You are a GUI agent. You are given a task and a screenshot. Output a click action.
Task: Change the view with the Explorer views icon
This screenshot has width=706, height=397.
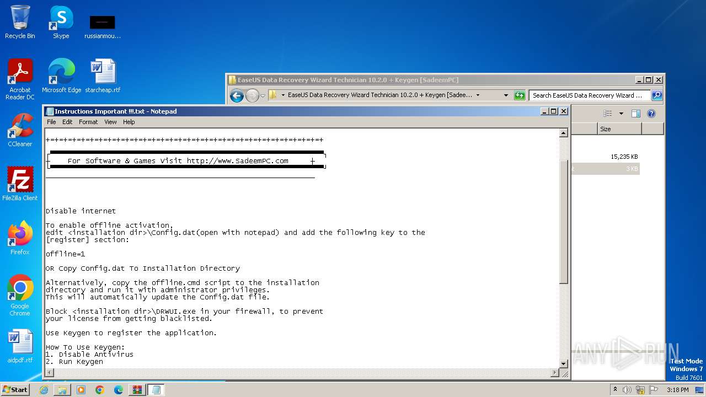(607, 114)
